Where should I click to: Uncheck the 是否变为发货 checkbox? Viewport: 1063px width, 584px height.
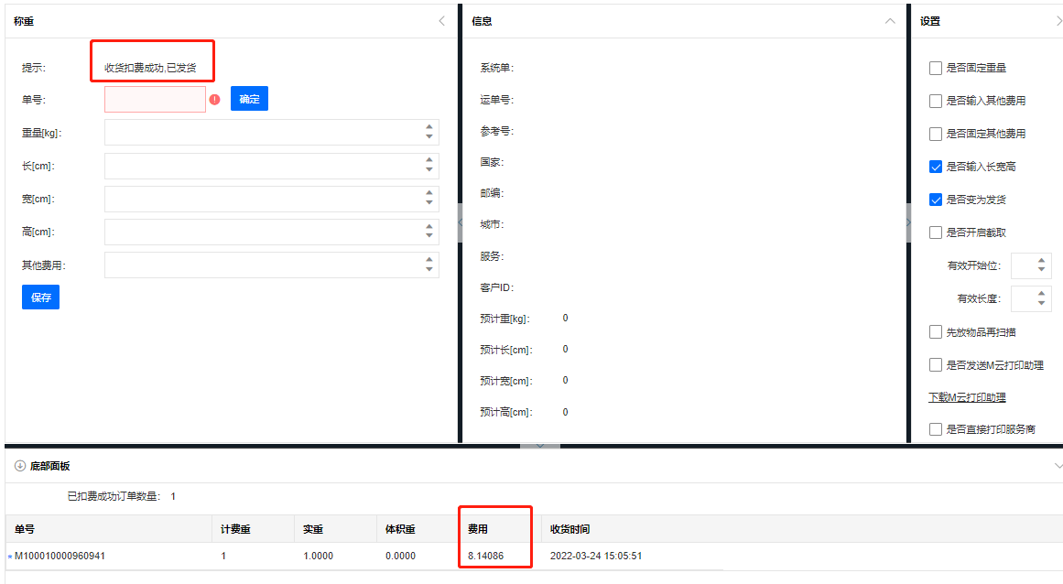pos(936,200)
